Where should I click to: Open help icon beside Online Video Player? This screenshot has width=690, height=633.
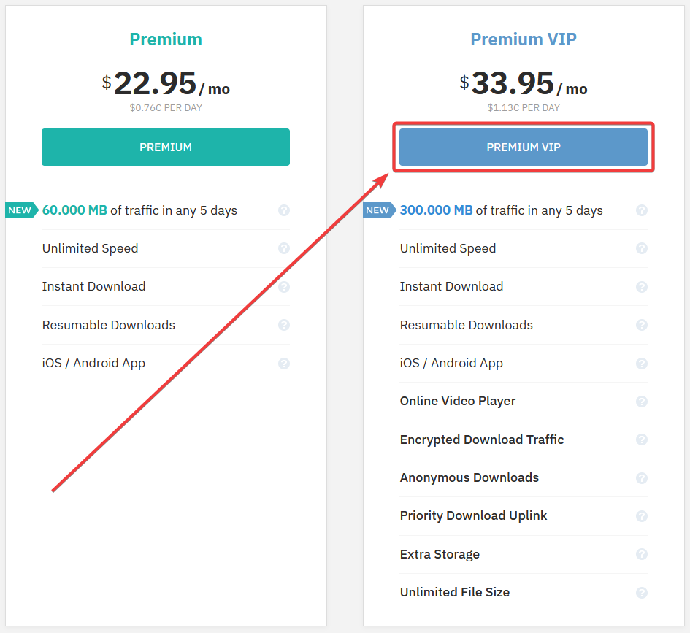coord(642,402)
